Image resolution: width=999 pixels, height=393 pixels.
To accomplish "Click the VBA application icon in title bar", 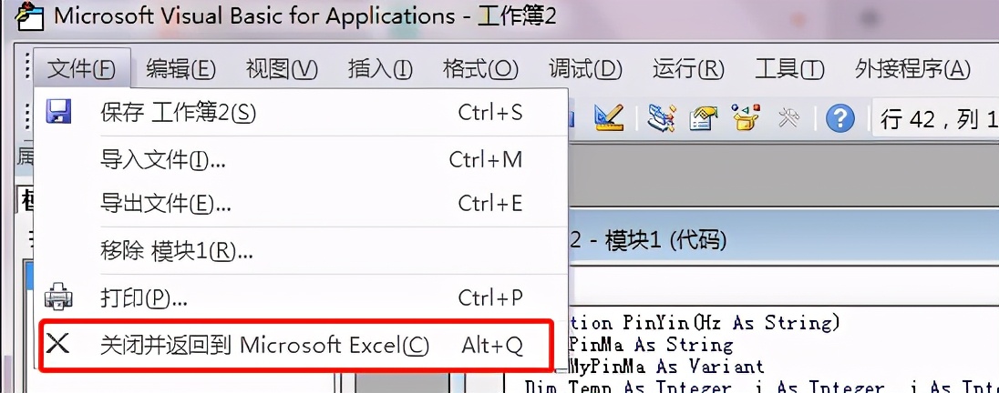I will (31, 16).
